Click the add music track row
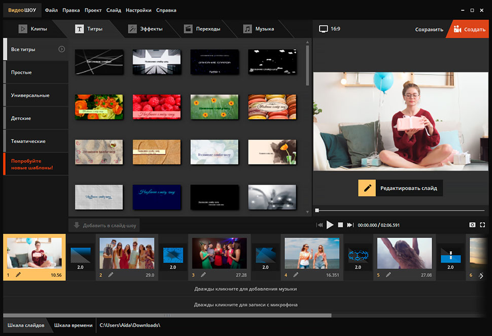This screenshot has height=336, width=492. [x=245, y=289]
